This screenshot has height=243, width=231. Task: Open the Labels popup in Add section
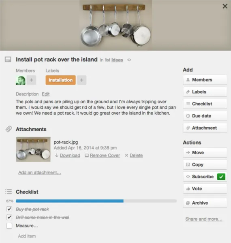pyautogui.click(x=205, y=92)
